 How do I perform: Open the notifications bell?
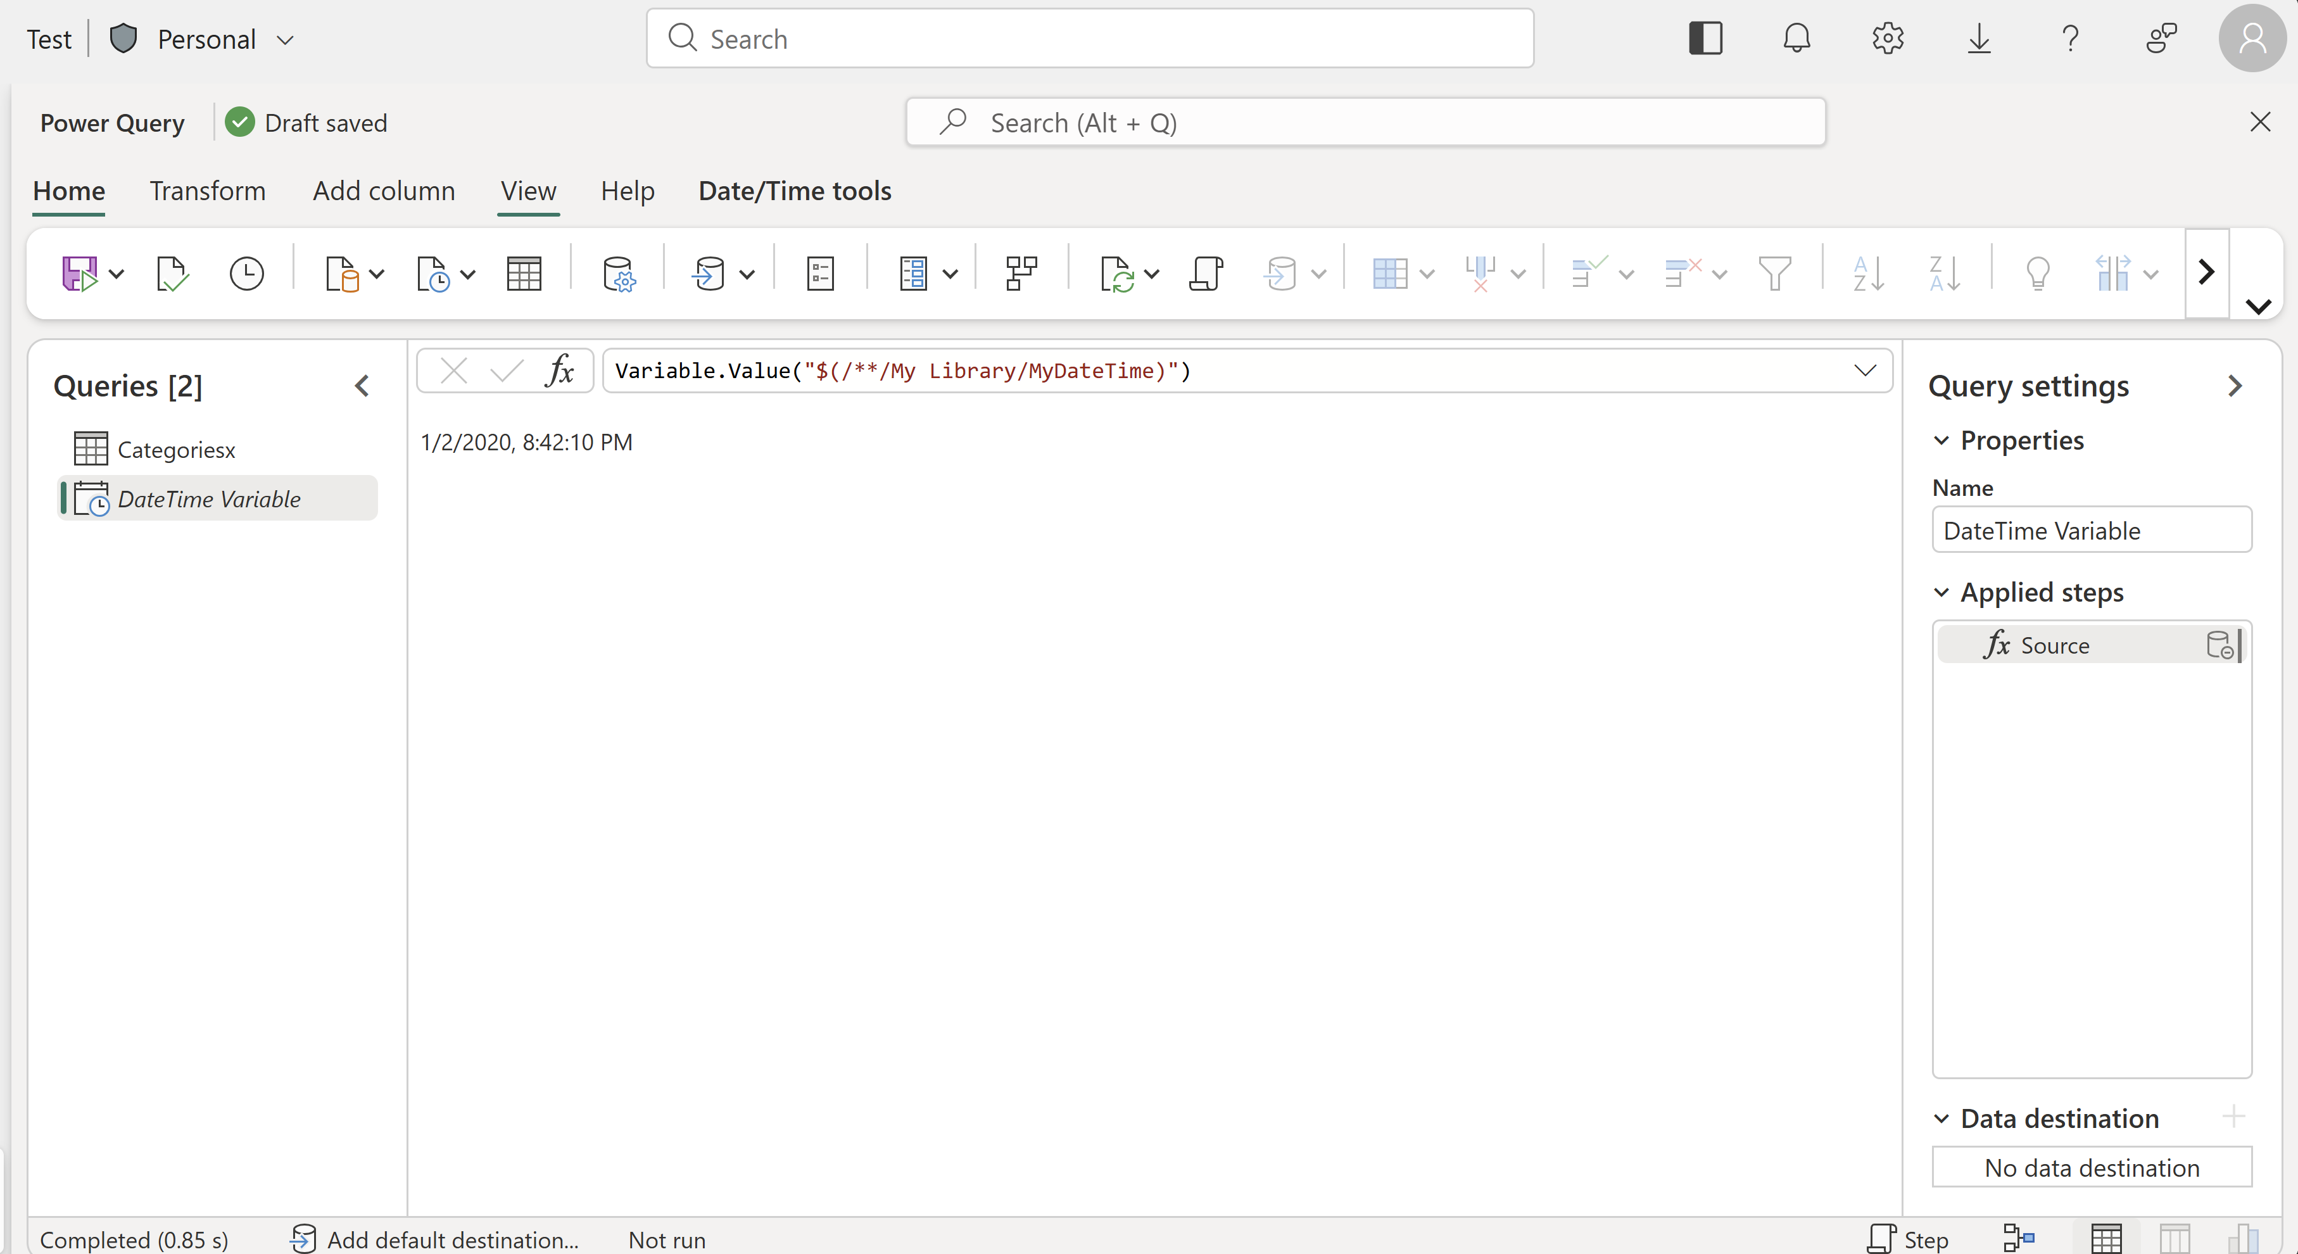click(x=1796, y=39)
